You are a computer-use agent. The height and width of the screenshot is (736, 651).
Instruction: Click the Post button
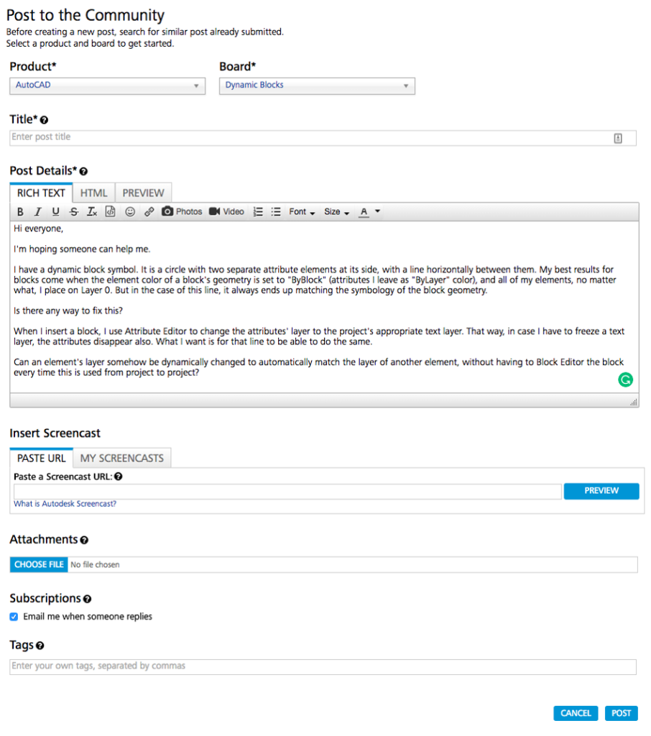[x=621, y=713]
